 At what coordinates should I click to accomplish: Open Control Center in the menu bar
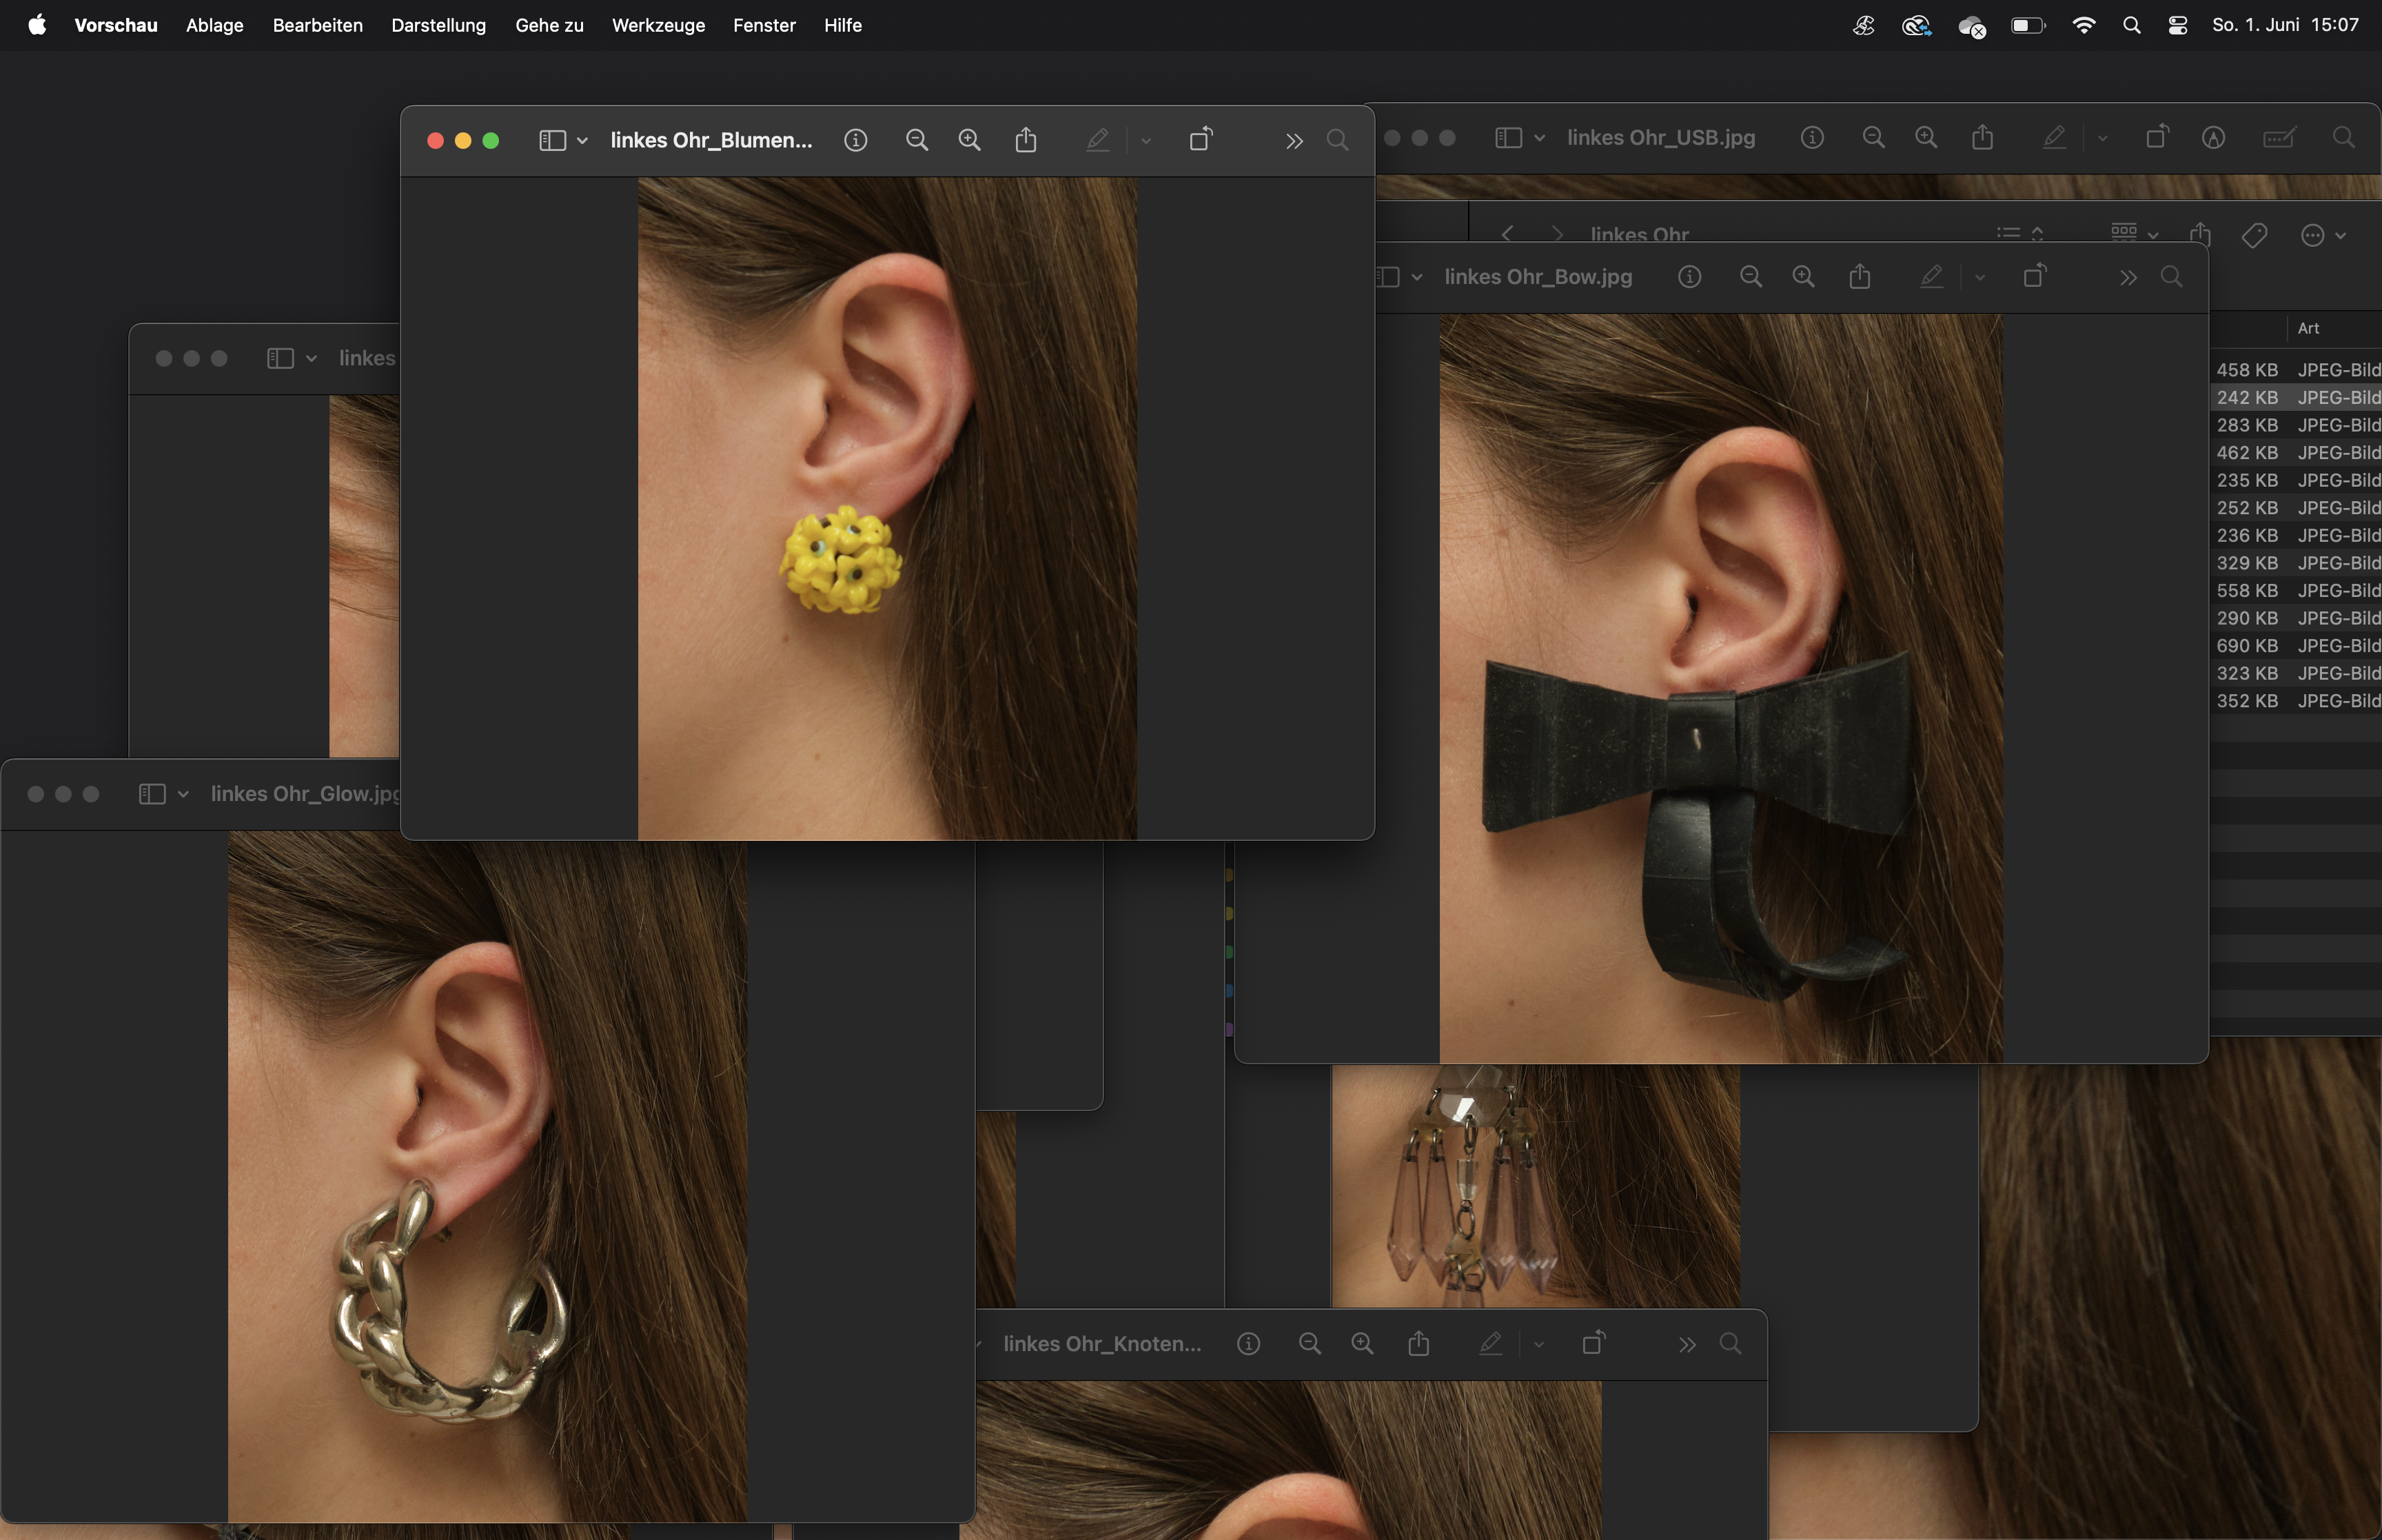pyautogui.click(x=2178, y=26)
